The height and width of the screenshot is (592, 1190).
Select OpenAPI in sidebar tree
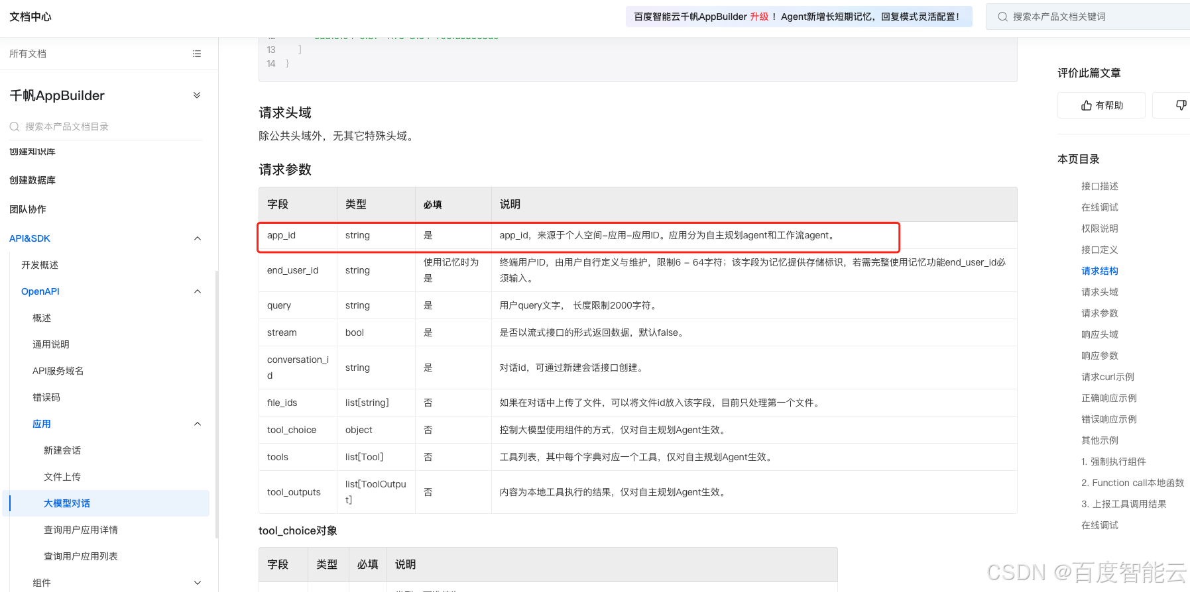[40, 291]
